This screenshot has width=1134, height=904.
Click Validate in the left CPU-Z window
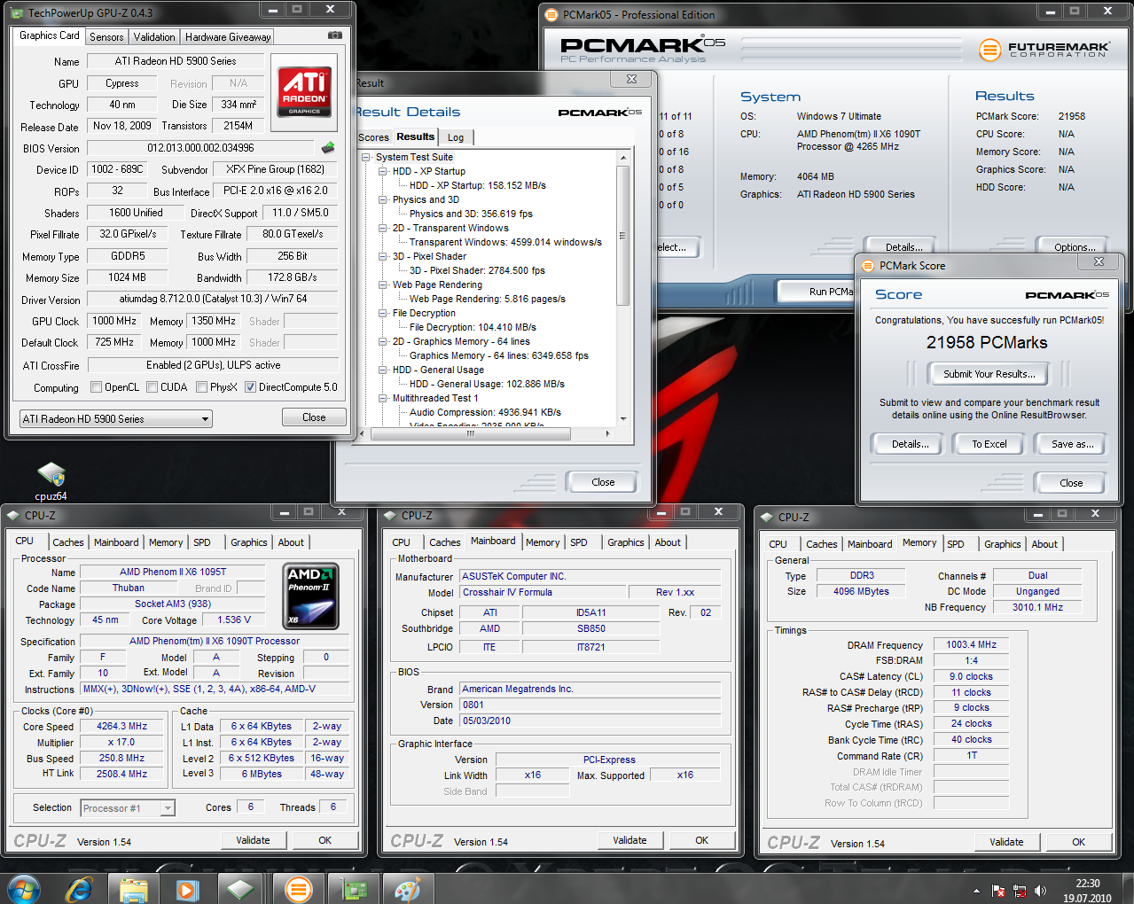[x=253, y=840]
